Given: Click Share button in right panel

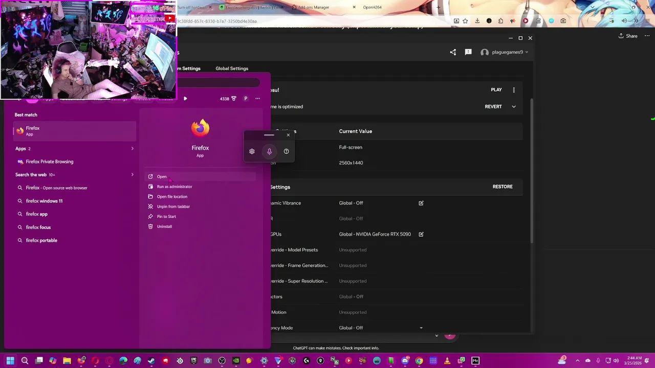Looking at the screenshot, I should pyautogui.click(x=628, y=36).
